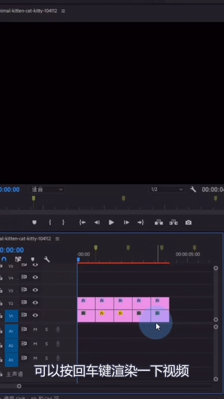
Task: Mute audio track A3
Action: tap(35, 358)
